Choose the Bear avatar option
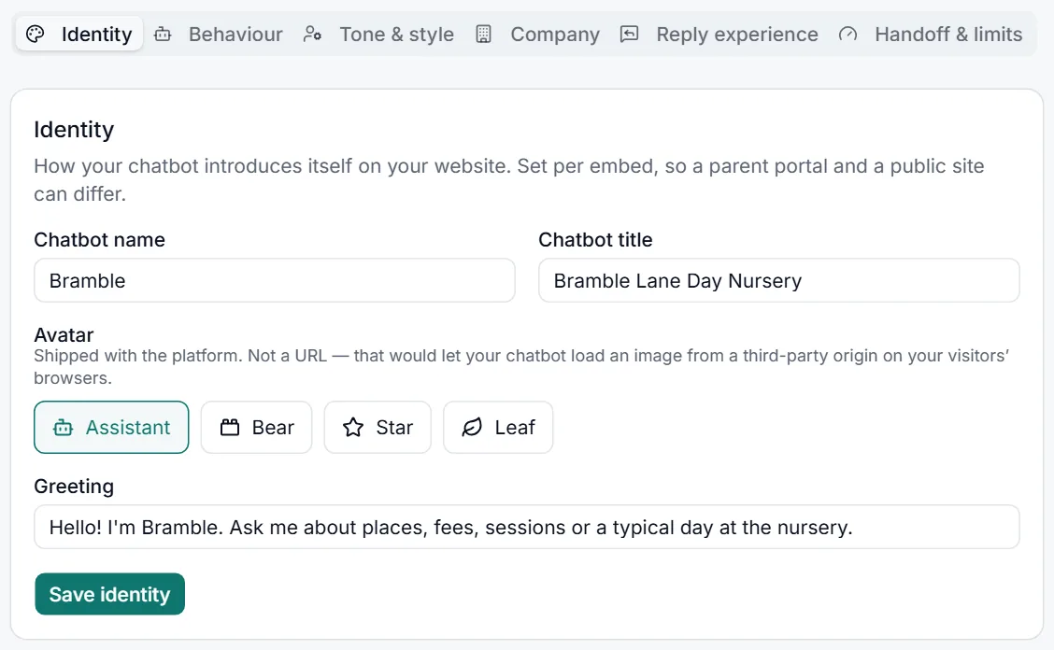 [256, 428]
